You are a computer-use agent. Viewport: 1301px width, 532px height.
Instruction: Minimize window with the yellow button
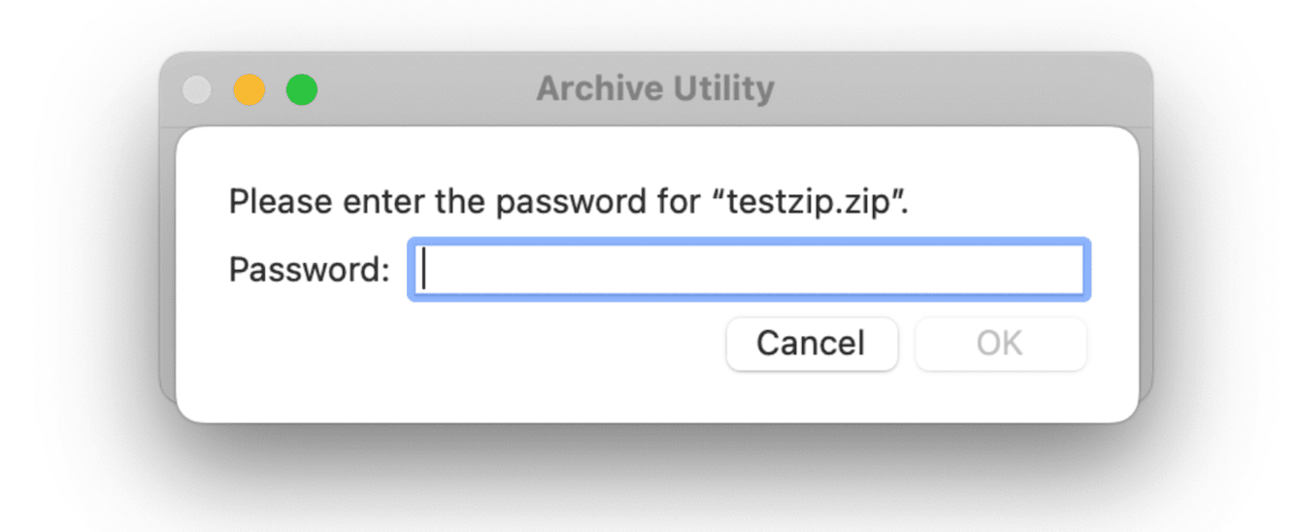click(250, 90)
